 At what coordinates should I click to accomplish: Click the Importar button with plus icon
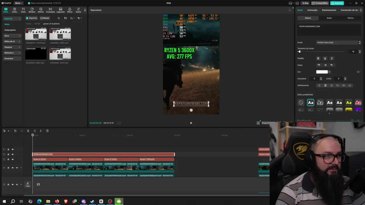tap(32, 18)
